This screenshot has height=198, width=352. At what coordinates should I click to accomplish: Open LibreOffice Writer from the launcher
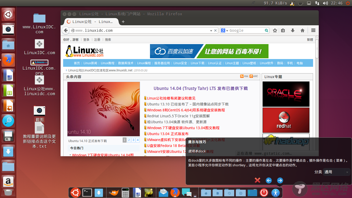click(9, 75)
